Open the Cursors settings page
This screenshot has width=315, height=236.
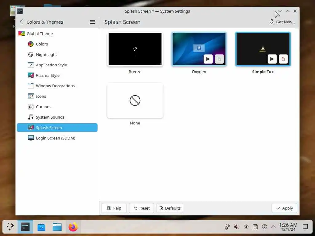57,107
